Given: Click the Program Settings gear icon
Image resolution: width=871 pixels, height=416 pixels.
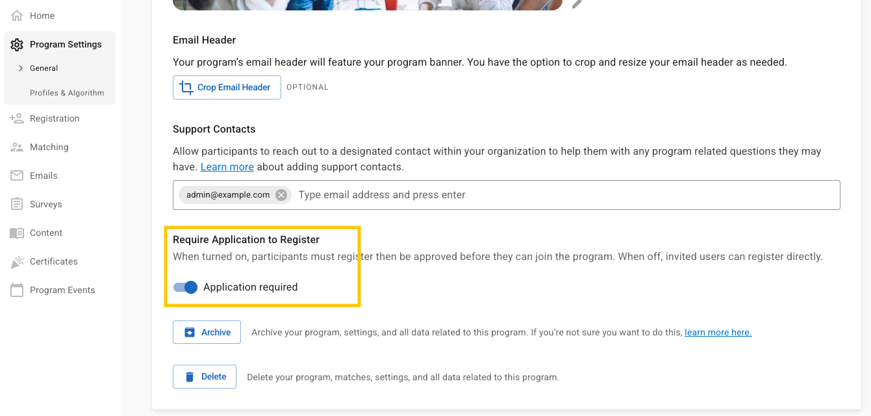Looking at the screenshot, I should point(17,45).
